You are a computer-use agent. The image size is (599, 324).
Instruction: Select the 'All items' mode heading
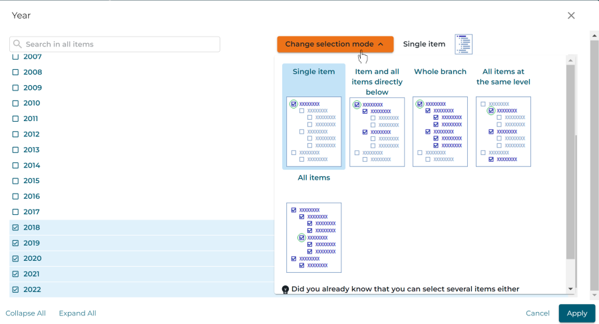pos(313,178)
